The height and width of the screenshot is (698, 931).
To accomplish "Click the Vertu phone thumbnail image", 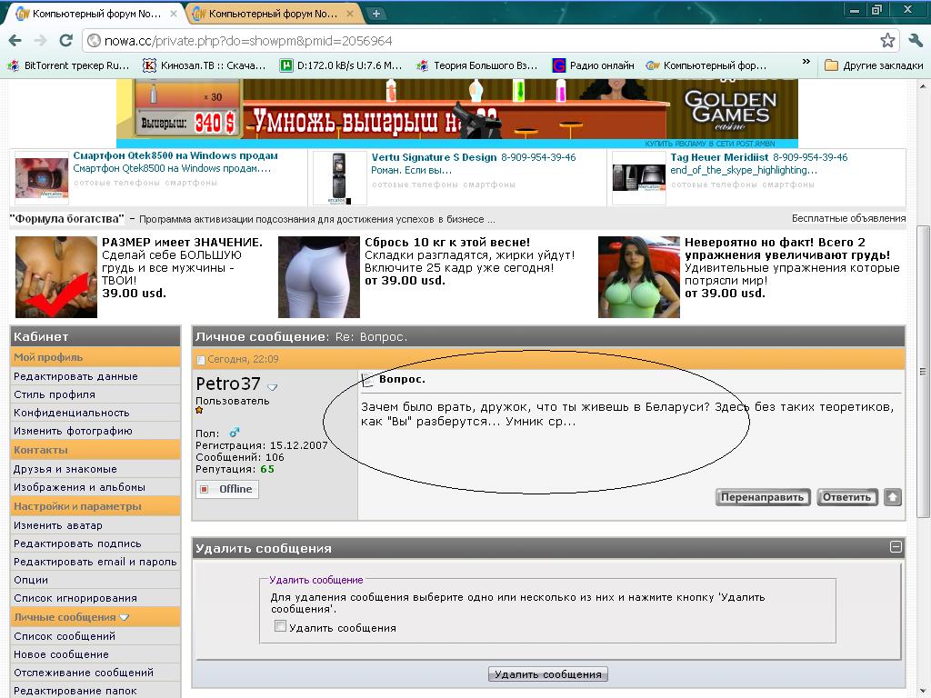I will tap(340, 178).
